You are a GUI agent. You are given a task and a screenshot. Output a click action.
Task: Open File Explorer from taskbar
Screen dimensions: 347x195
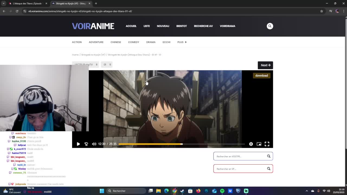coord(159,191)
